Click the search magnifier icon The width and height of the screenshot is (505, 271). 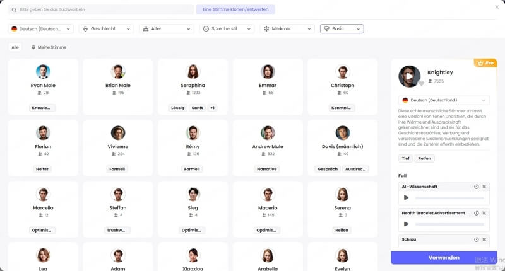(x=15, y=10)
